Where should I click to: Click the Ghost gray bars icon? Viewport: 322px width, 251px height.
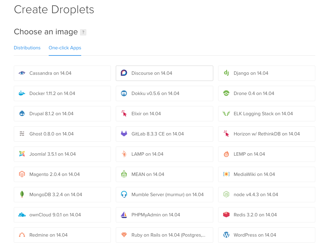click(22, 134)
